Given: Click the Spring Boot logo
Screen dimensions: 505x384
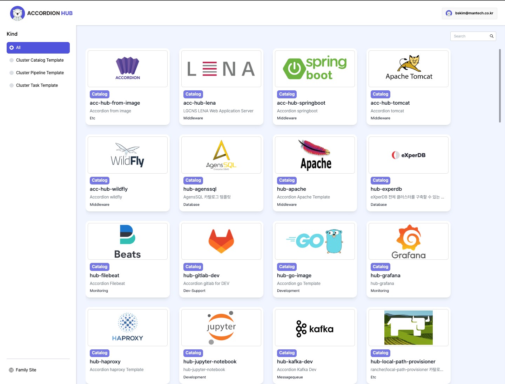Looking at the screenshot, I should point(315,68).
